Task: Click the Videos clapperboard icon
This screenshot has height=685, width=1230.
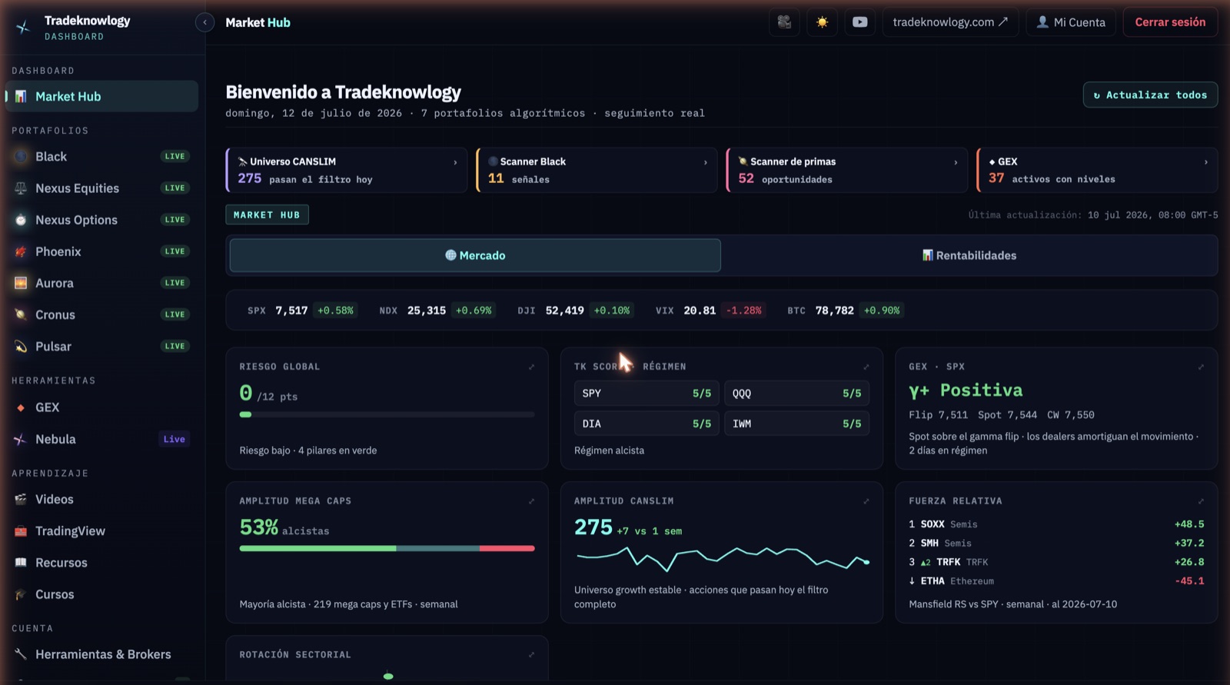Action: (x=21, y=500)
